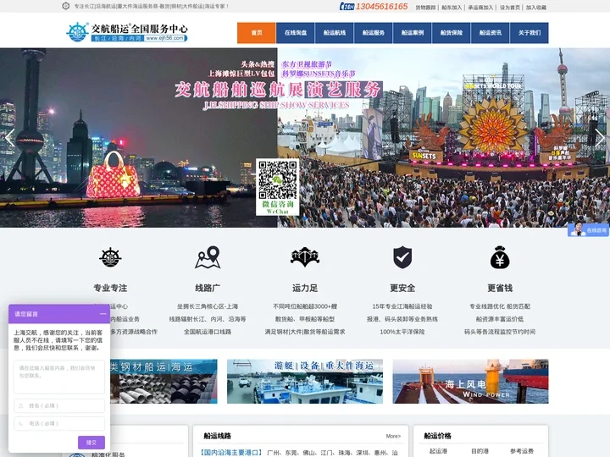Click the 国内沿海主要港口 link

(x=230, y=453)
